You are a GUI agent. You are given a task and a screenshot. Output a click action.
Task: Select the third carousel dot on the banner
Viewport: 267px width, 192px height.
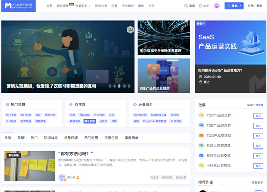coord(119,86)
